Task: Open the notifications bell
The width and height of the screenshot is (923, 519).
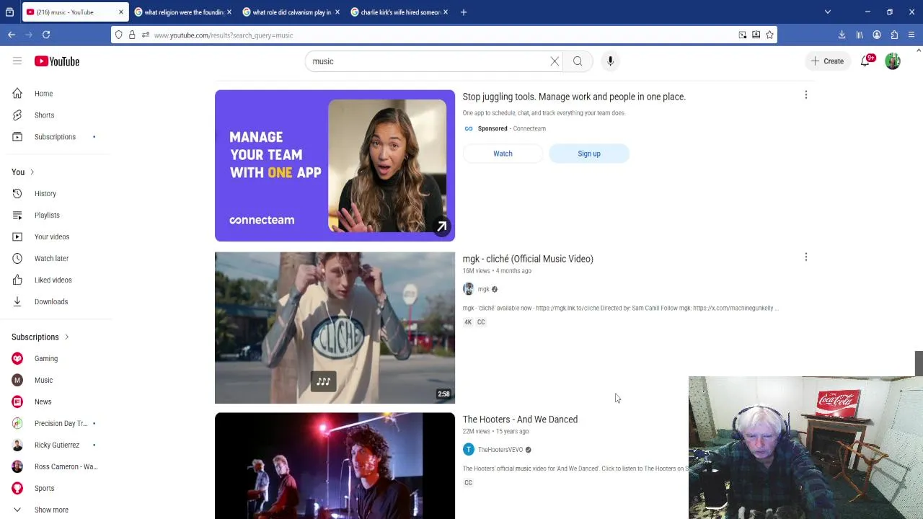Action: pyautogui.click(x=865, y=61)
